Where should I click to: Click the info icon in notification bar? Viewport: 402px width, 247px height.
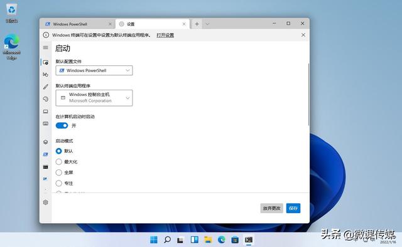46,35
